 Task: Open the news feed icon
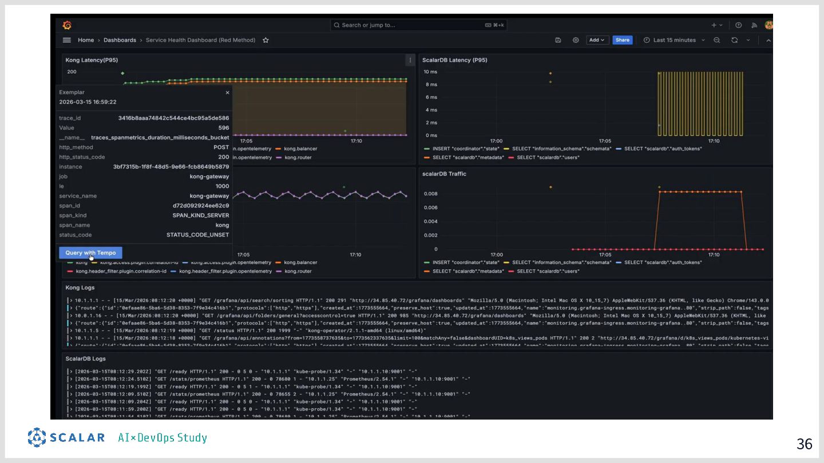pos(754,25)
